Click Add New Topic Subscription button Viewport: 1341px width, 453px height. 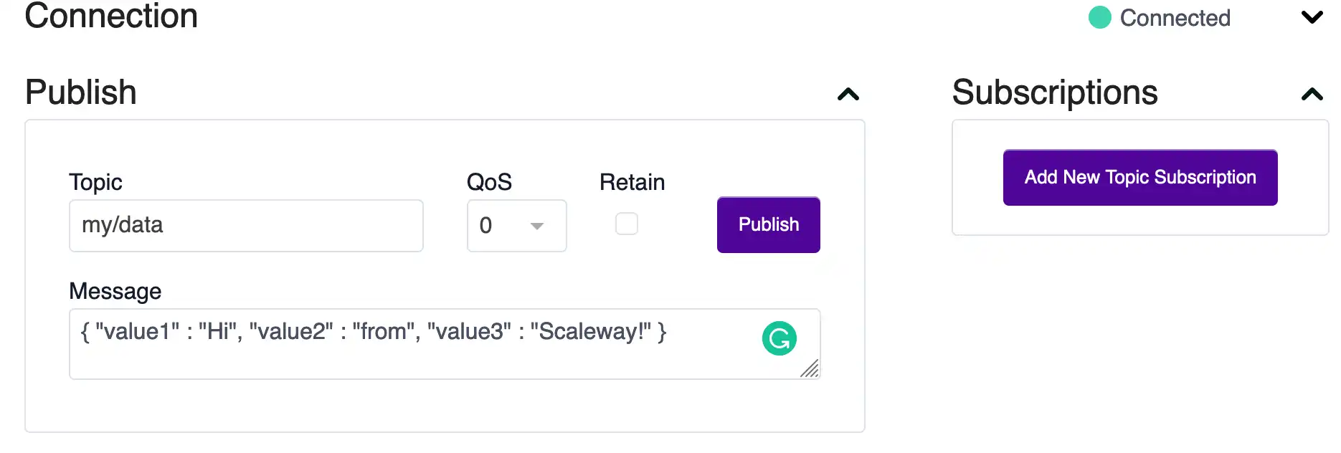coord(1140,177)
